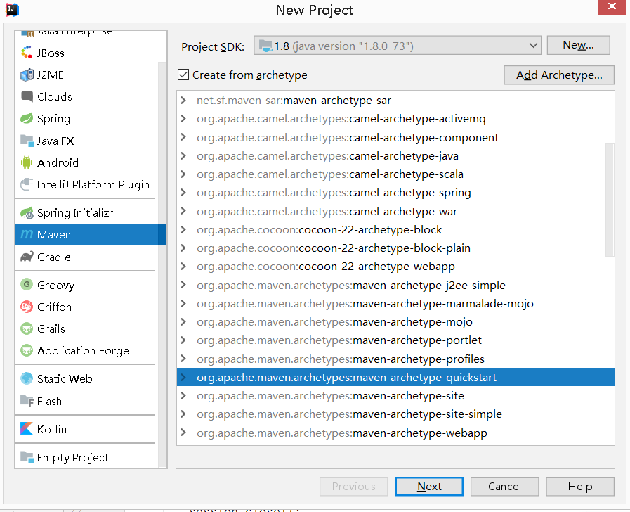Click the Add Archetype button
This screenshot has height=512, width=630.
click(558, 75)
